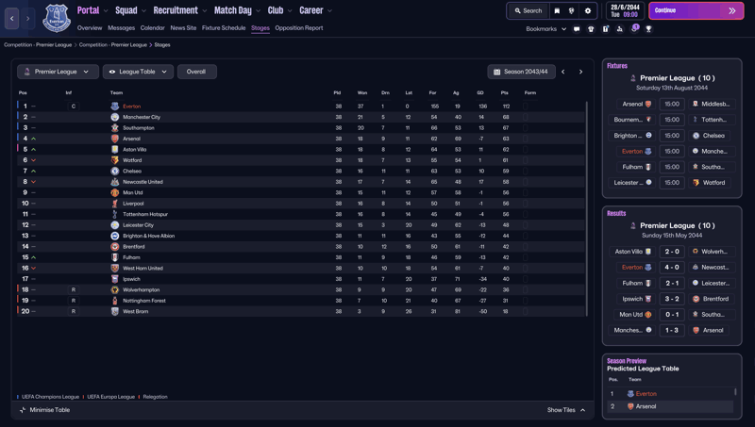This screenshot has width=755, height=427.
Task: Expand the Match Day menu chevron
Action: (258, 11)
